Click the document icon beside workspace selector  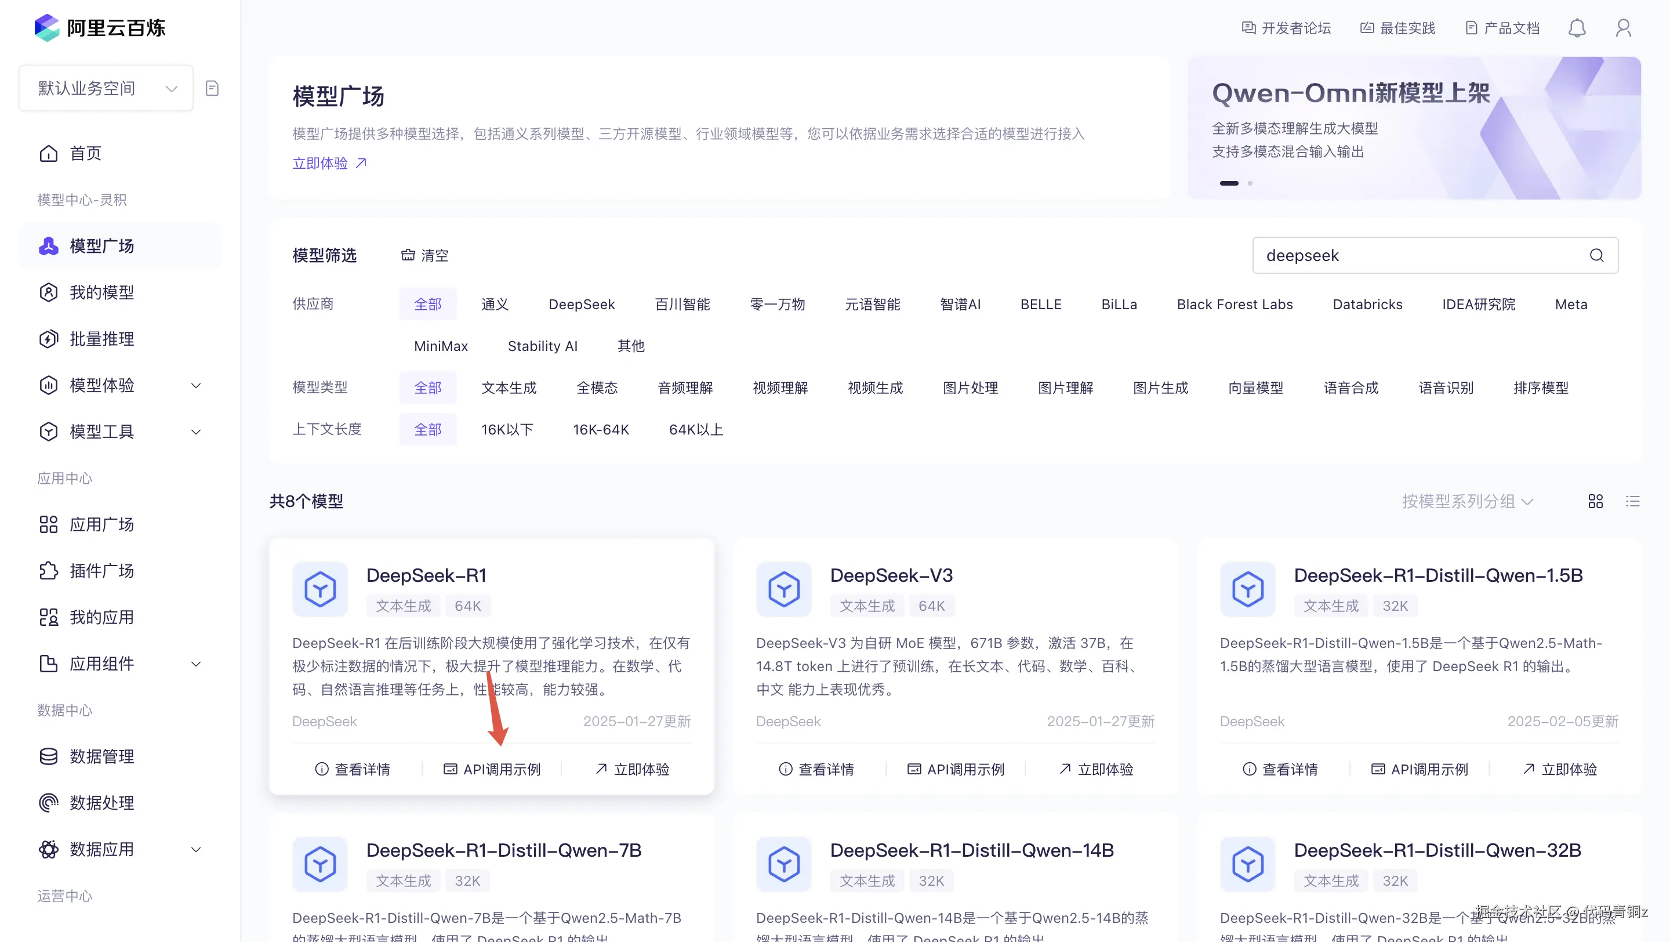pyautogui.click(x=212, y=88)
